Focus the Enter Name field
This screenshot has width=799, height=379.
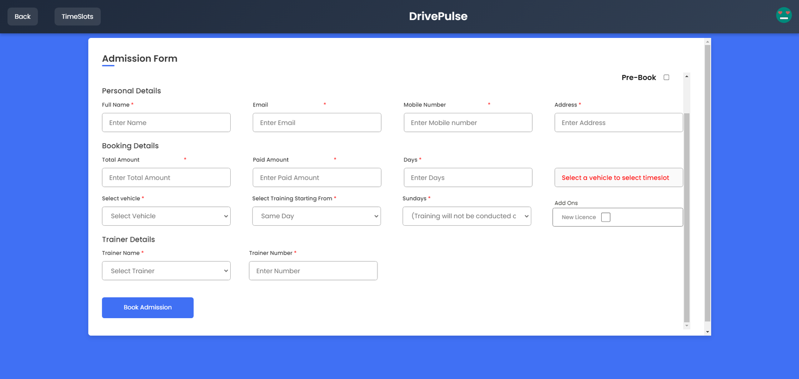[166, 122]
